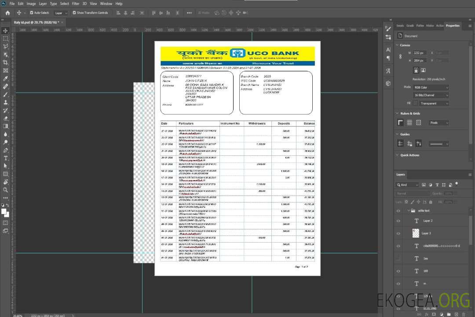Toggle rulers in Rulers & Grids
The width and height of the screenshot is (475, 317).
click(x=401, y=122)
